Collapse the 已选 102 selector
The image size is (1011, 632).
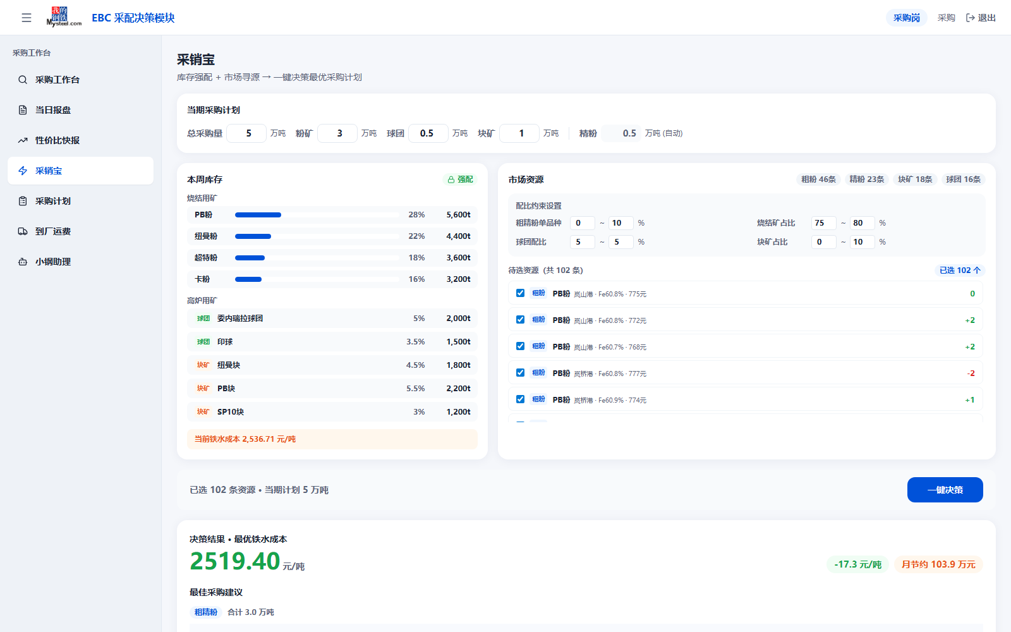960,270
